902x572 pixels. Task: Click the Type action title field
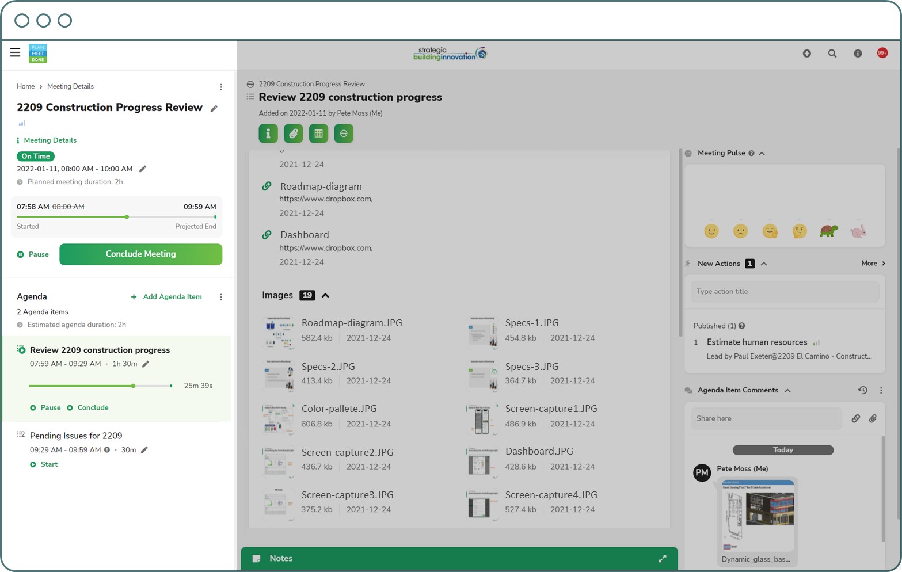coord(784,292)
